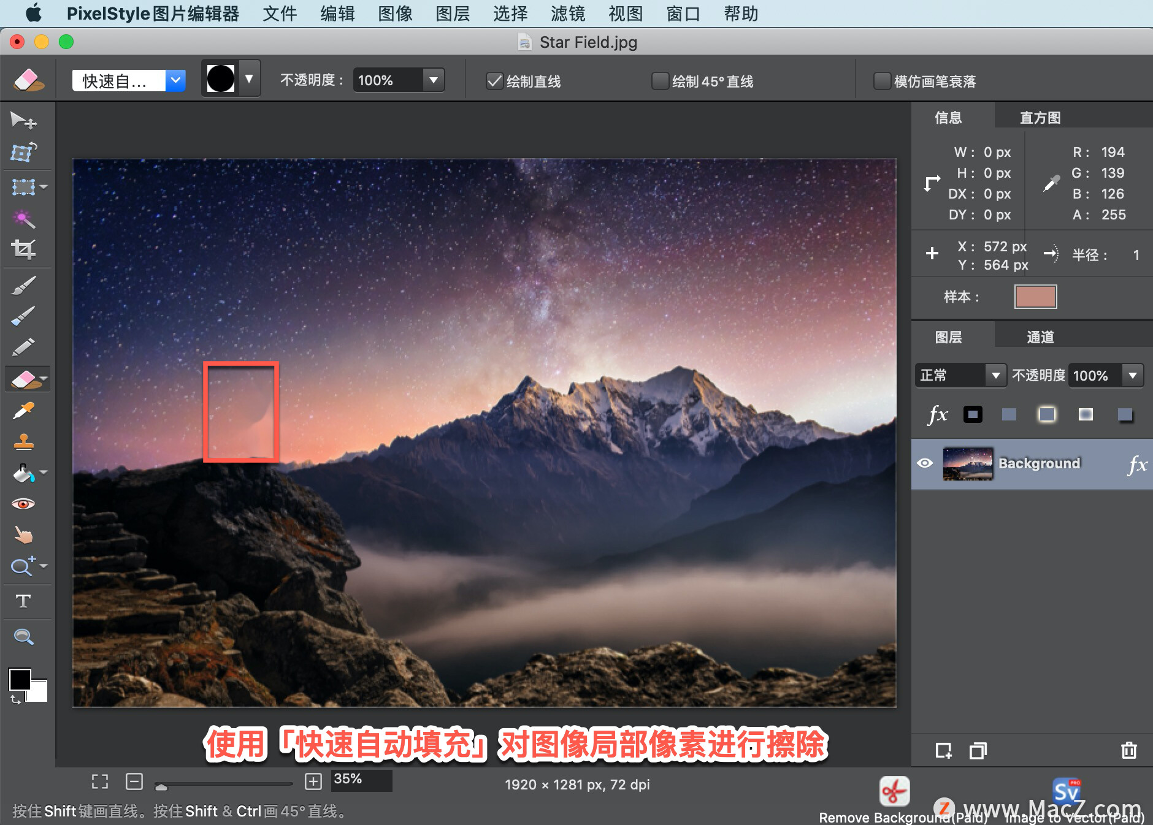This screenshot has height=825, width=1153.
Task: Select the Transform tool
Action: pyautogui.click(x=23, y=152)
